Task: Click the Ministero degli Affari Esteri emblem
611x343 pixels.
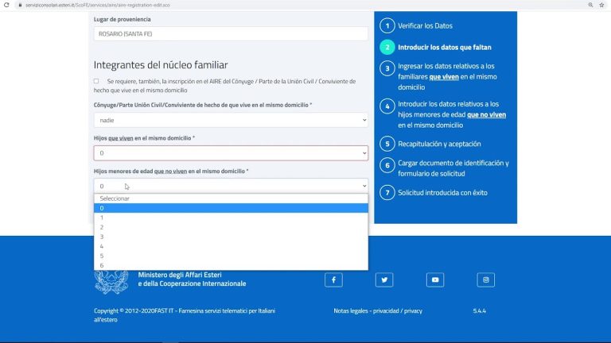Action: point(111,282)
